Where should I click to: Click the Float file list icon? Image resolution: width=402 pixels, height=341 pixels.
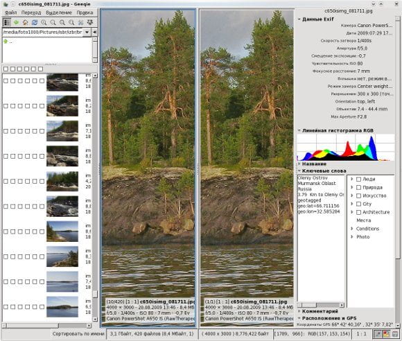point(90,22)
